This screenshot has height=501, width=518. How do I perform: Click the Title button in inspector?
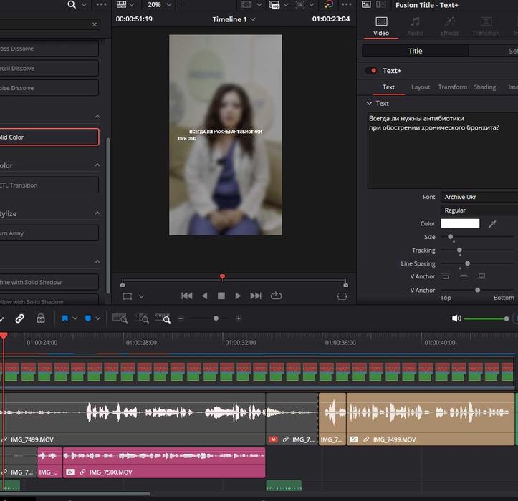click(x=416, y=51)
